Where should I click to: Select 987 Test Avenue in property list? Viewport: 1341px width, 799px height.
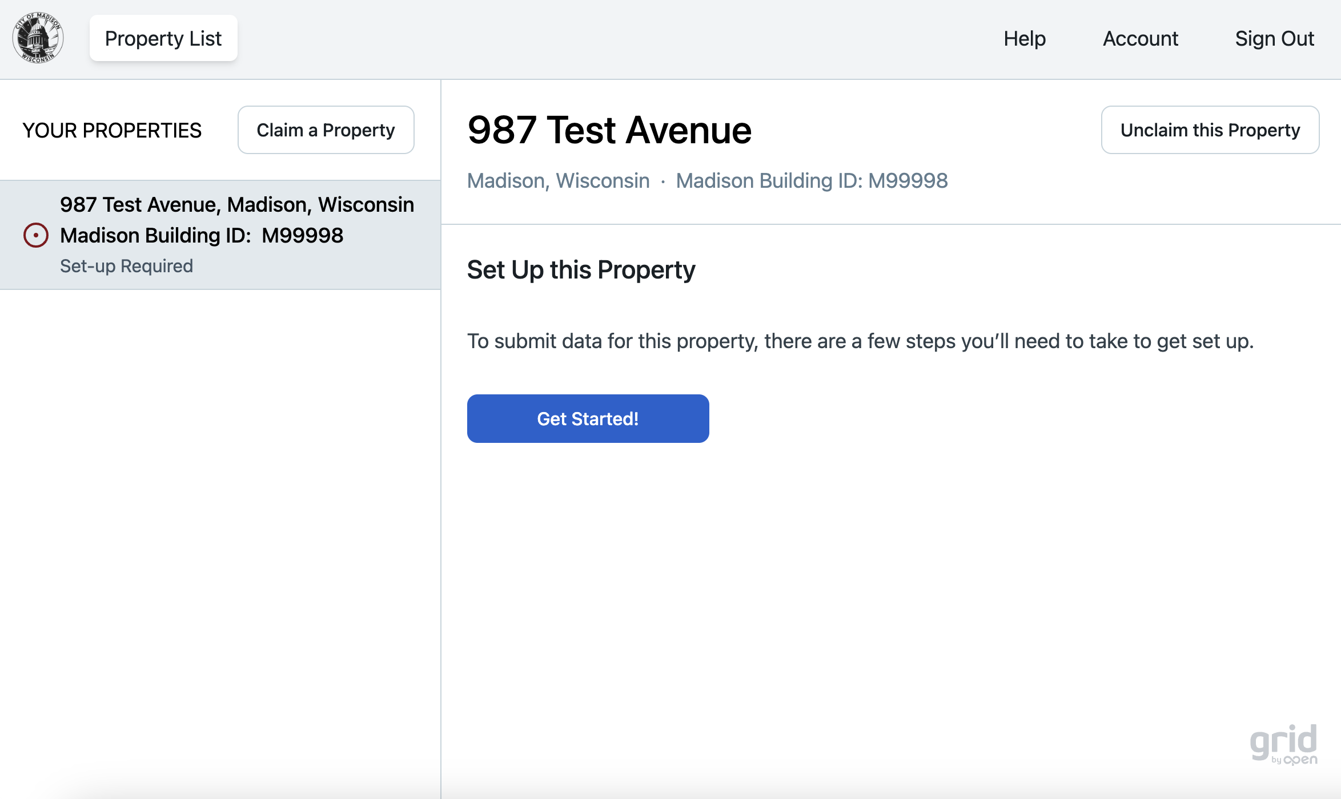pyautogui.click(x=236, y=205)
